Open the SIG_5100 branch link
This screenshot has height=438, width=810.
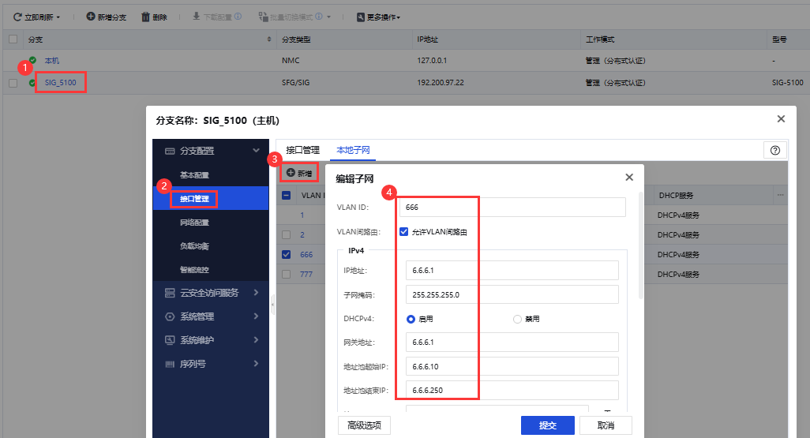[x=60, y=82]
